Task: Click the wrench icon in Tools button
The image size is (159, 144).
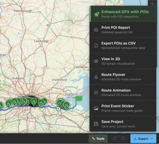Action: click(93, 138)
